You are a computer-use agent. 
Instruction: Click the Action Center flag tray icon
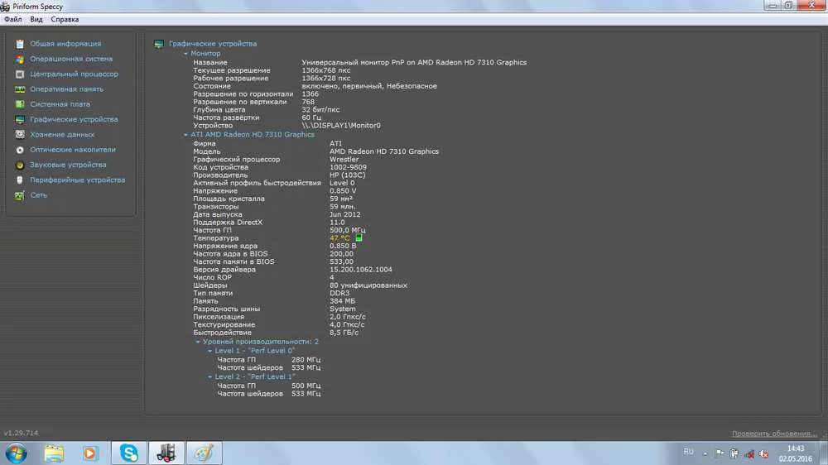point(720,453)
